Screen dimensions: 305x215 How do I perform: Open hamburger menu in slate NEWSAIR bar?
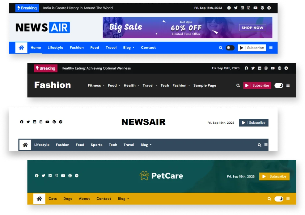[x=266, y=145]
